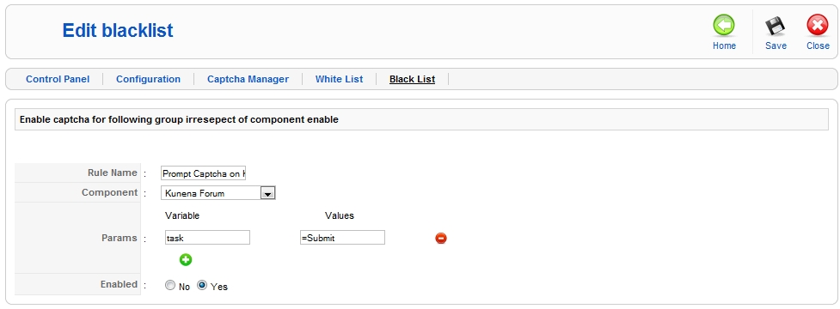Open the Configuration tab
Viewport: 840px width, 309px height.
[x=148, y=79]
